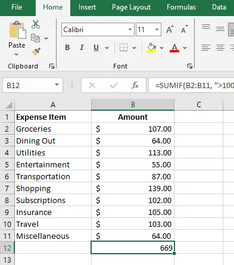Select column A header
The height and width of the screenshot is (265, 234).
(x=53, y=105)
